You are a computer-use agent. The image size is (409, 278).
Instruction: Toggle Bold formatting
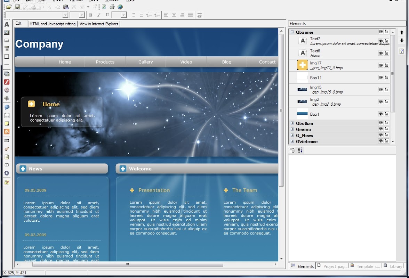click(x=90, y=15)
